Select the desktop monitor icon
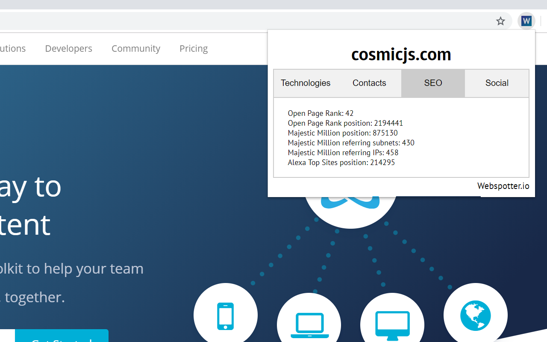547x342 pixels. (392, 325)
